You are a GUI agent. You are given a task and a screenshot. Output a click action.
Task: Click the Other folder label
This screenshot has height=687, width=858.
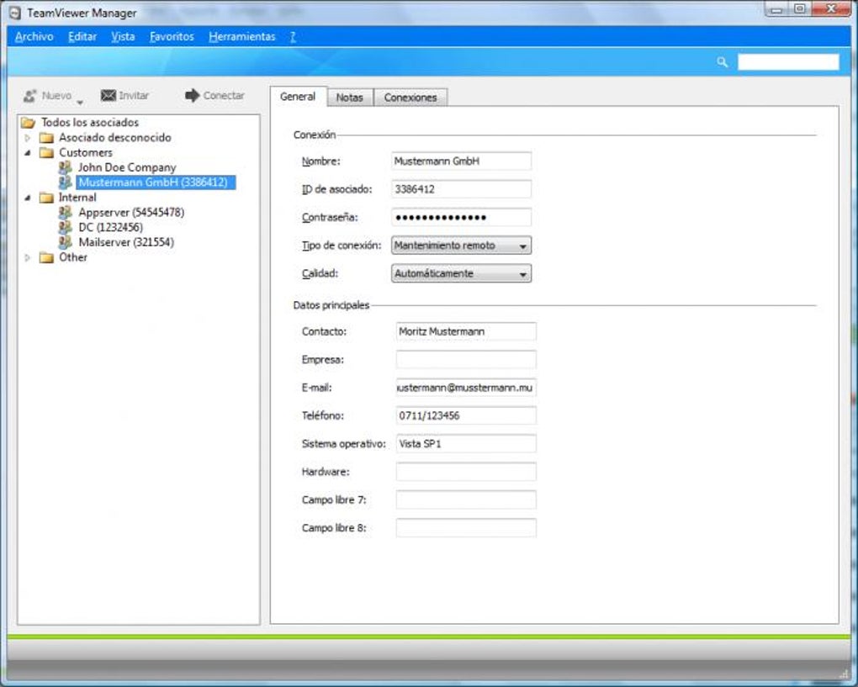click(x=73, y=257)
